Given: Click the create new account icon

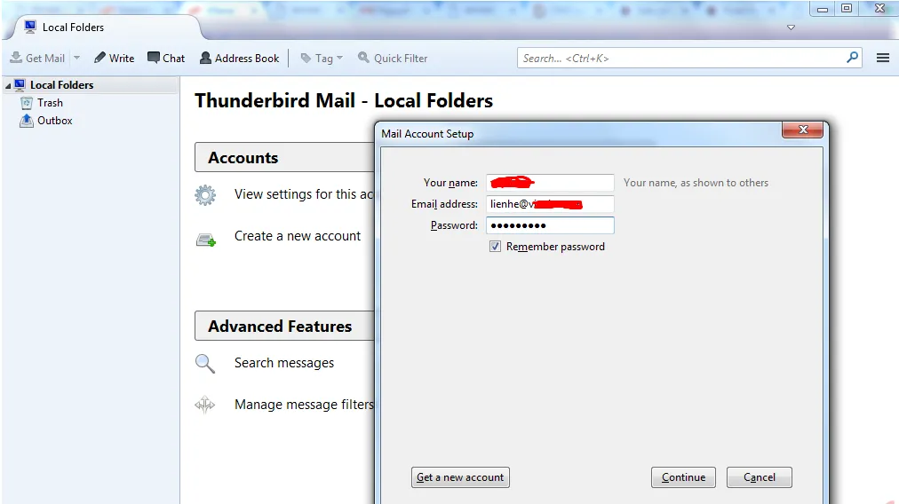Looking at the screenshot, I should (206, 240).
